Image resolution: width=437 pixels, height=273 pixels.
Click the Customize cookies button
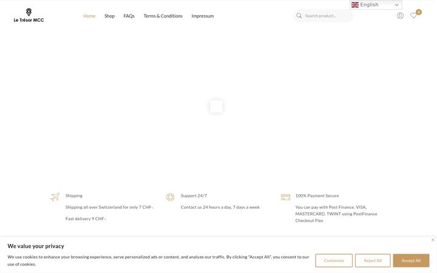[334, 260]
